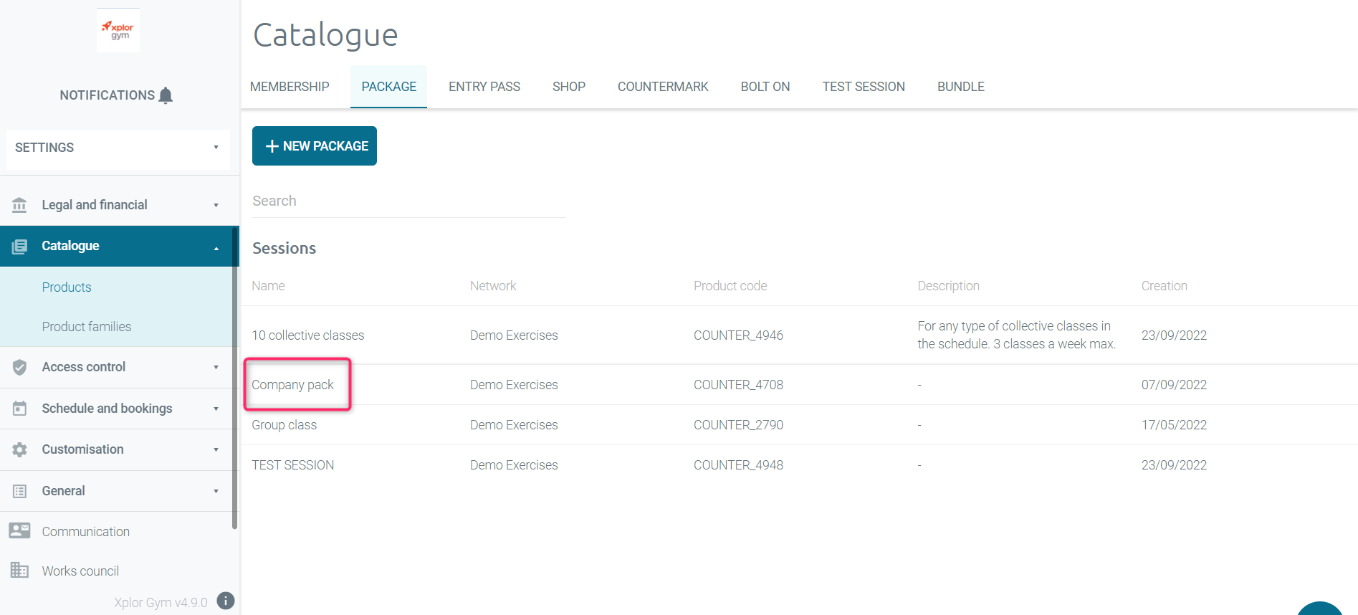Focus the Search field
This screenshot has height=615, width=1358.
(x=408, y=201)
